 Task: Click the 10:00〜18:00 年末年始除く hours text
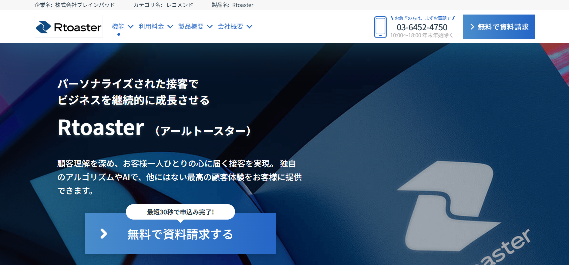422,35
